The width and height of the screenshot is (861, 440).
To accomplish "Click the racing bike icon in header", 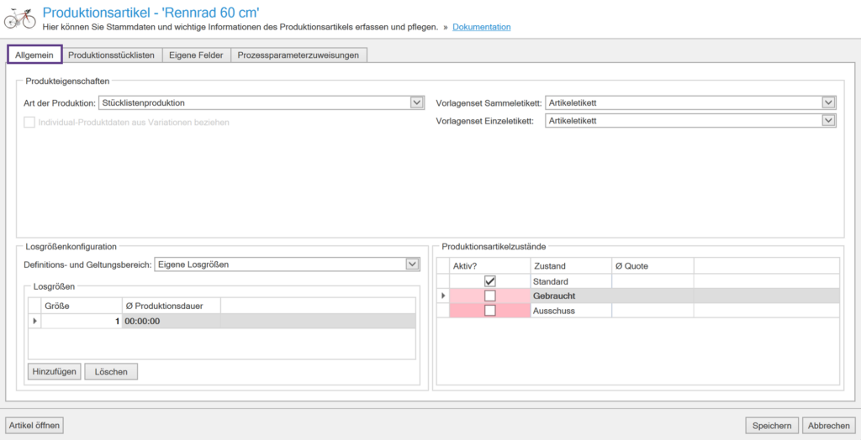I will 20,18.
